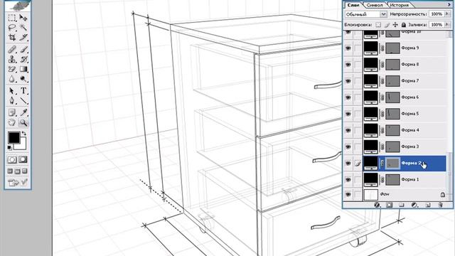Toggle lock transparent pixels checkbox
Image resolution: width=455 pixels, height=256 pixels.
(378, 25)
